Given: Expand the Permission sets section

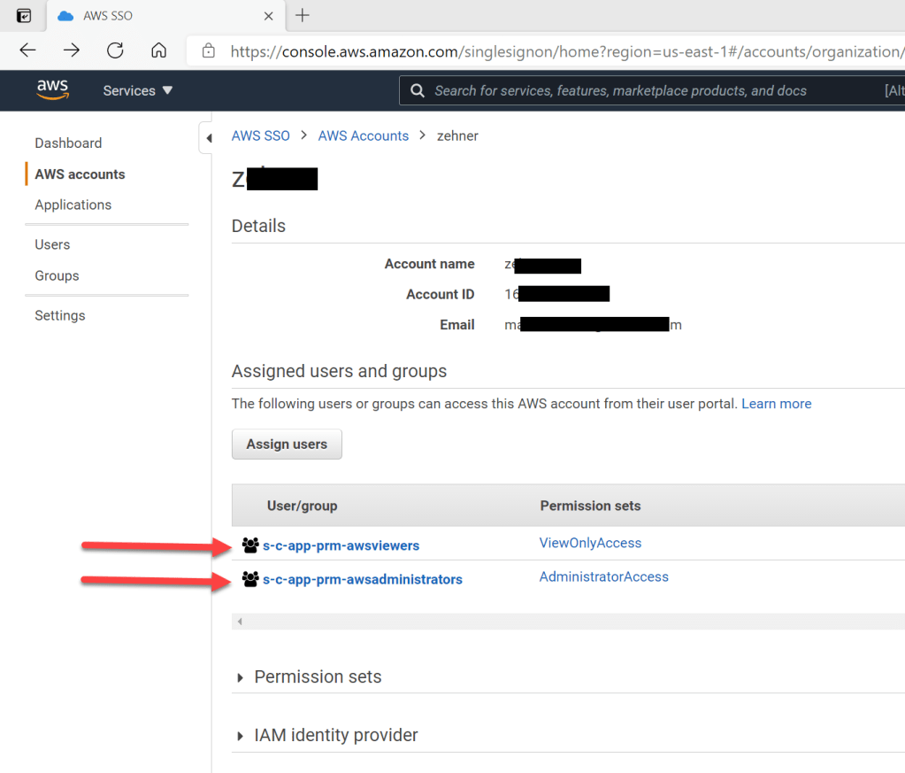Looking at the screenshot, I should (318, 676).
